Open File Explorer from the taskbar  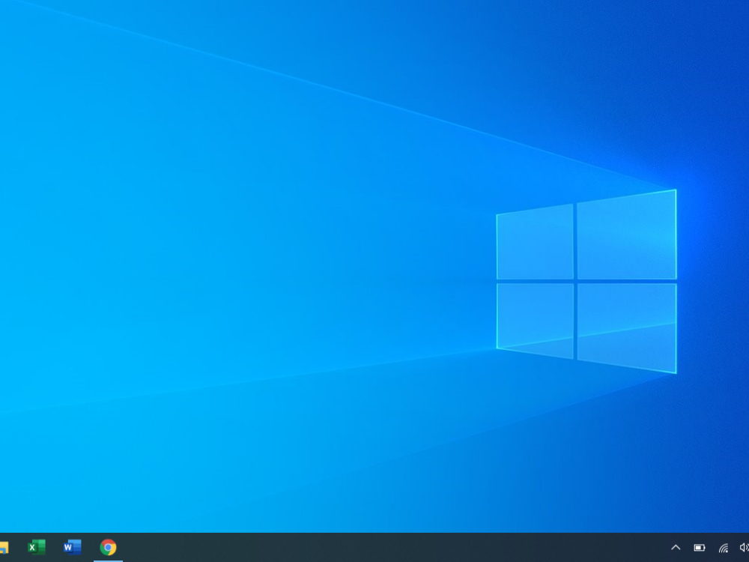pos(4,548)
